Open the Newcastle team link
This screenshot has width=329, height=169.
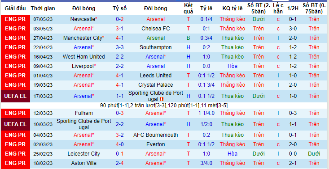pos(83,19)
